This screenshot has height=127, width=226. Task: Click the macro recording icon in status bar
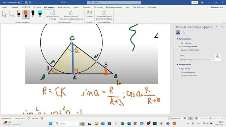[x=42, y=119]
